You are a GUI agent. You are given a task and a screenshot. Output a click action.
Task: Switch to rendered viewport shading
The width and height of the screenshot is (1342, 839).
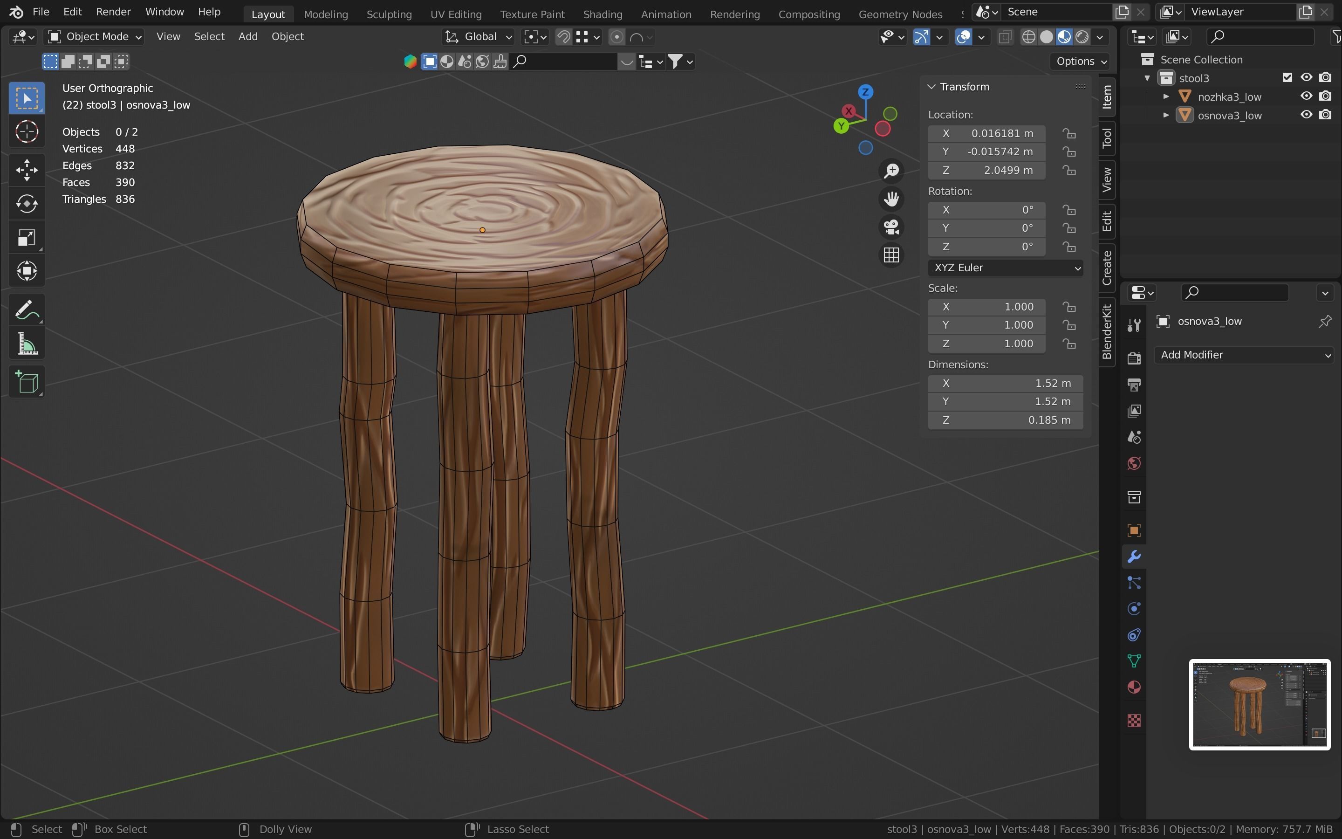click(1082, 37)
